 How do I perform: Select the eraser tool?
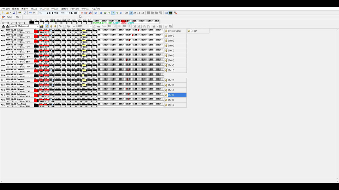point(69,26)
